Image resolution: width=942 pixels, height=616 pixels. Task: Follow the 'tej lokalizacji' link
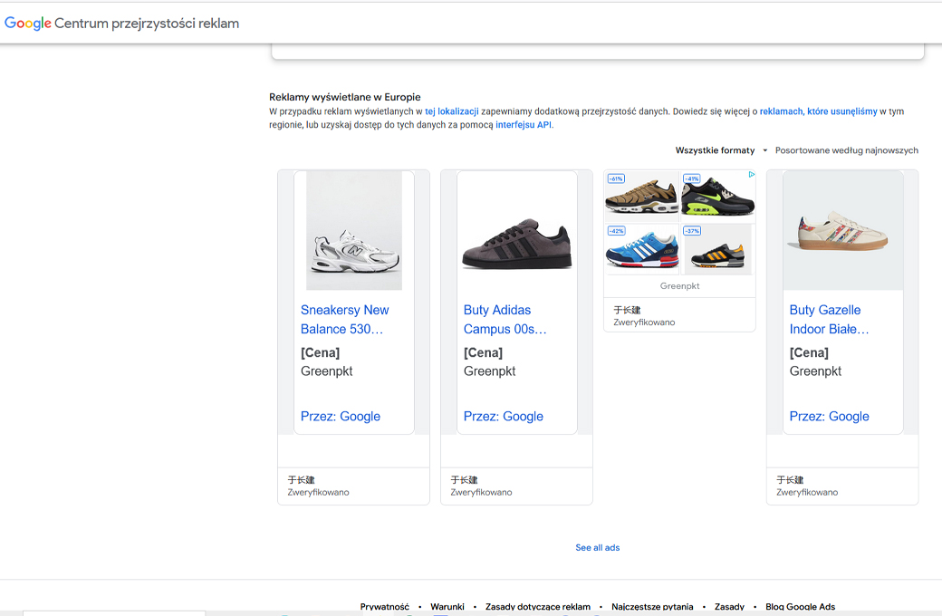click(452, 111)
